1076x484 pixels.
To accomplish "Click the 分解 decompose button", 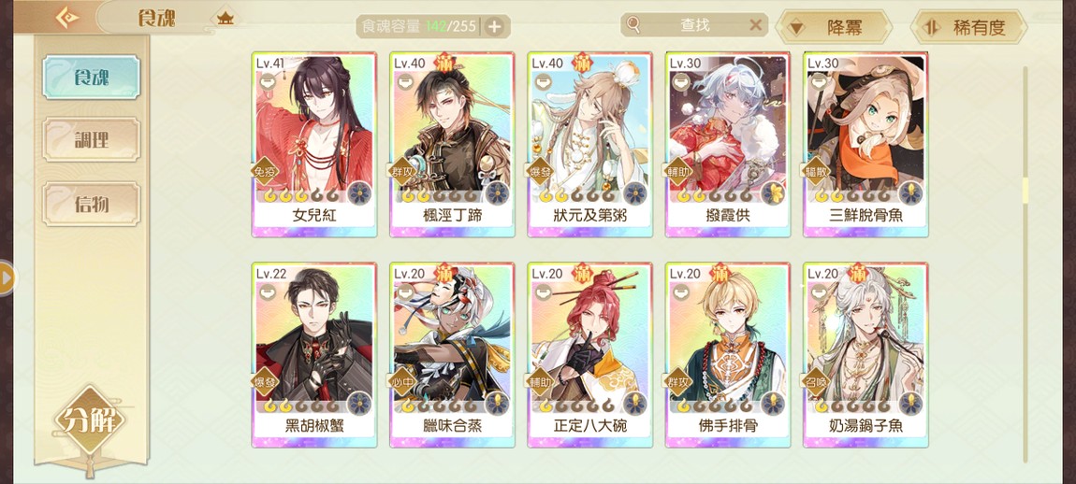I will pyautogui.click(x=90, y=420).
